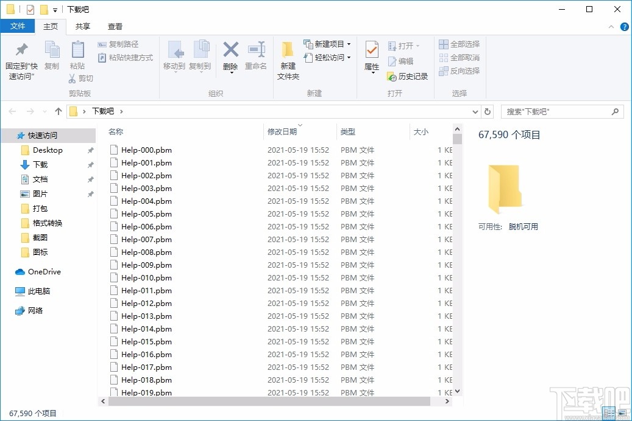Create a folder with 新建文件夹 icon
The height and width of the screenshot is (421, 632).
coord(288,58)
